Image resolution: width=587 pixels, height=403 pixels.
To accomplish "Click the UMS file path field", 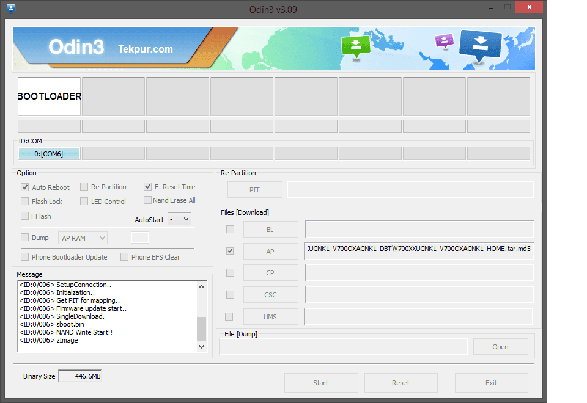I will [x=418, y=317].
